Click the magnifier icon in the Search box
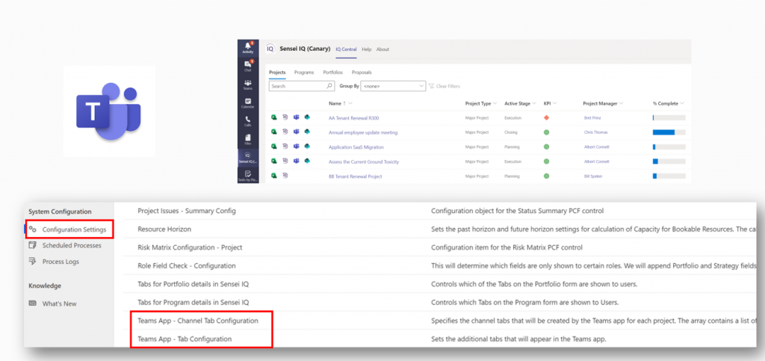This screenshot has height=361, width=765. (x=329, y=86)
